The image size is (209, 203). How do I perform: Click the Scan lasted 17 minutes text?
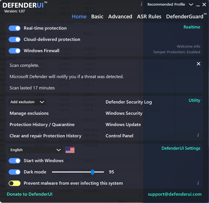pos(32,88)
